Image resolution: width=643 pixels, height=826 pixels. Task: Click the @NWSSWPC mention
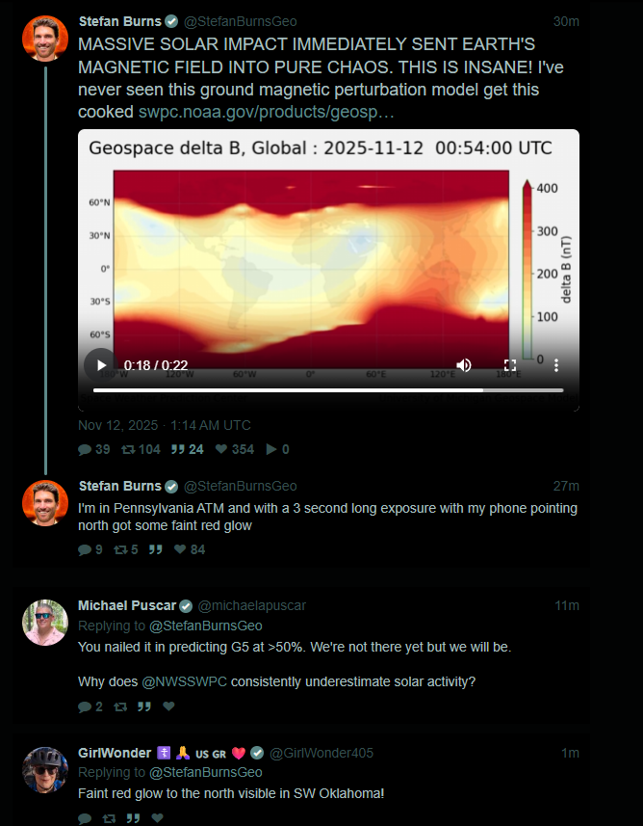click(x=184, y=681)
